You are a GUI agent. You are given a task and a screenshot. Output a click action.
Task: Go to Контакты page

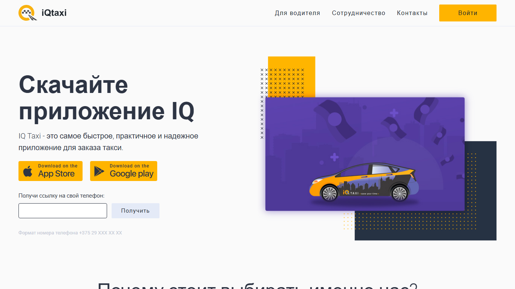point(412,13)
